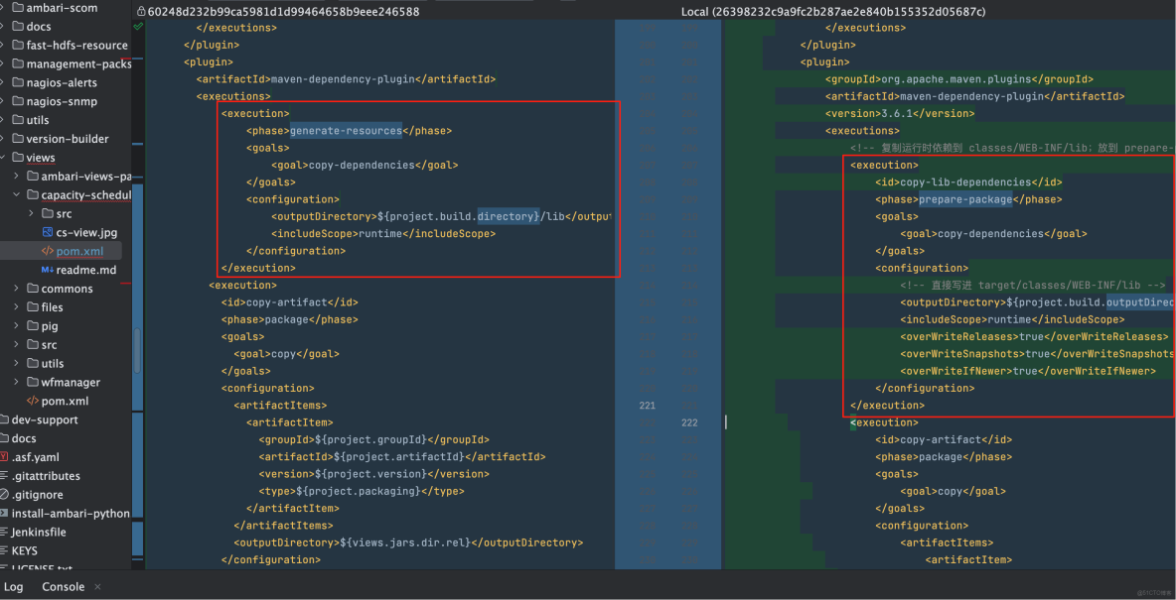1176x600 pixels.
Task: Click the green checkmark inspection icon
Action: [138, 26]
